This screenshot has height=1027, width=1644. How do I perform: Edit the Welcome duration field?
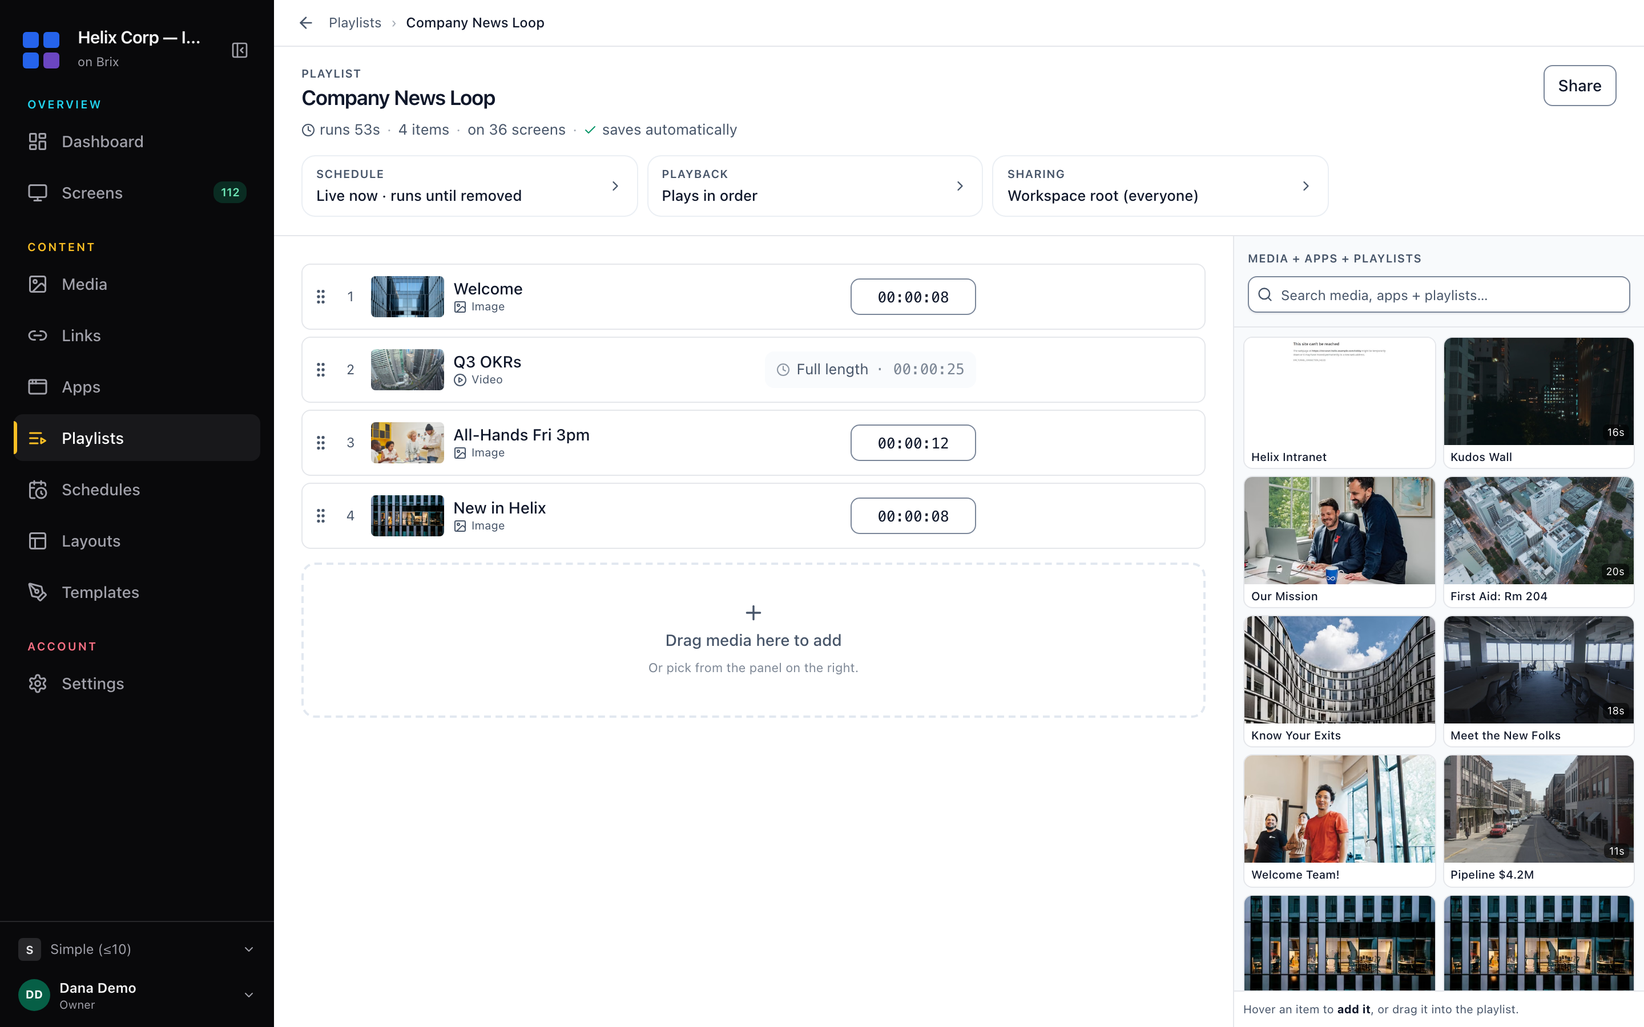coord(913,297)
